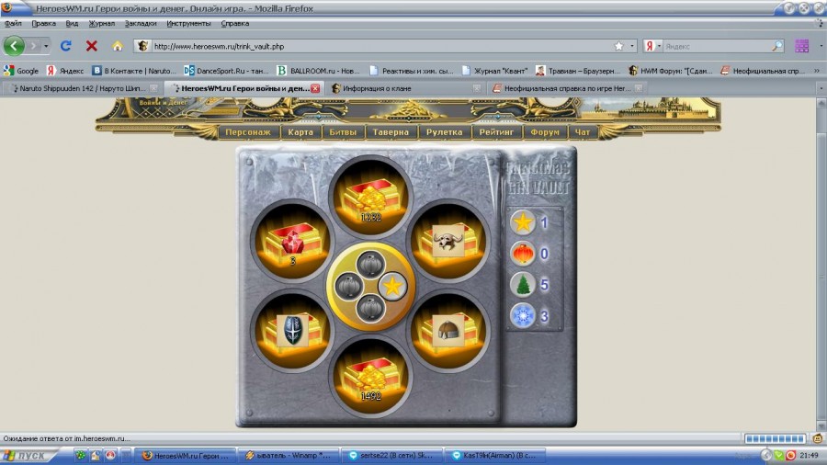Open the Инструменты menu

(x=188, y=23)
